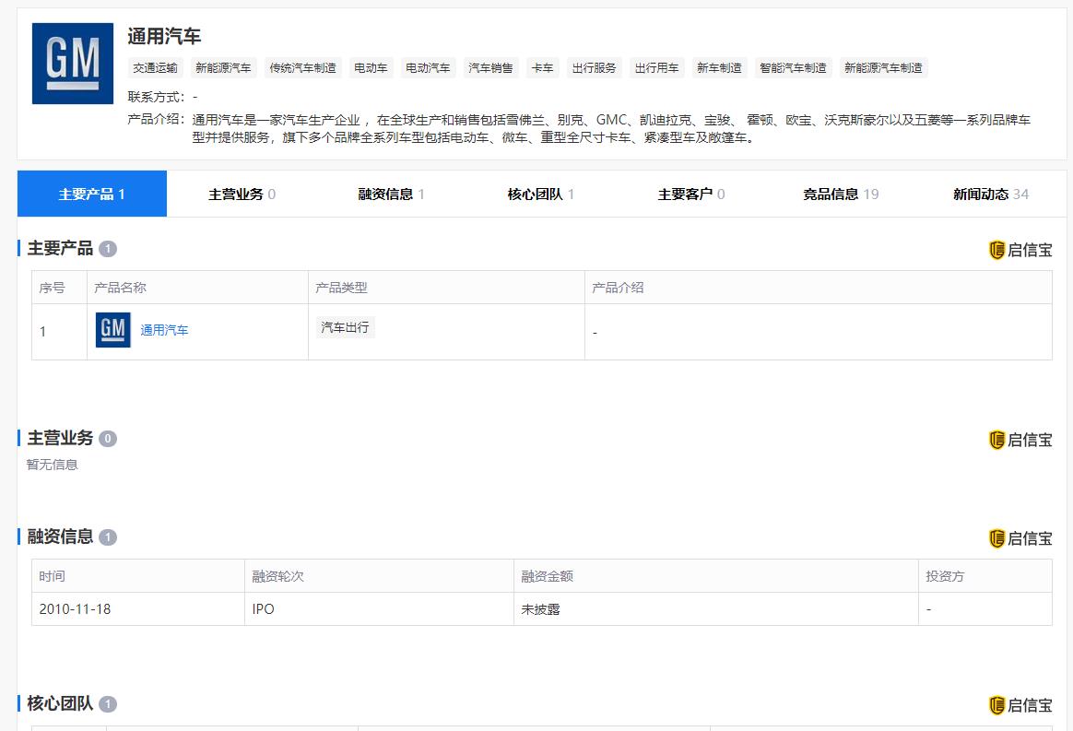Open the 主要客户 tab

690,194
